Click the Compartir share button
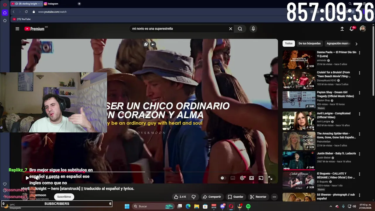Image resolution: width=375 pixels, height=211 pixels. (212, 197)
